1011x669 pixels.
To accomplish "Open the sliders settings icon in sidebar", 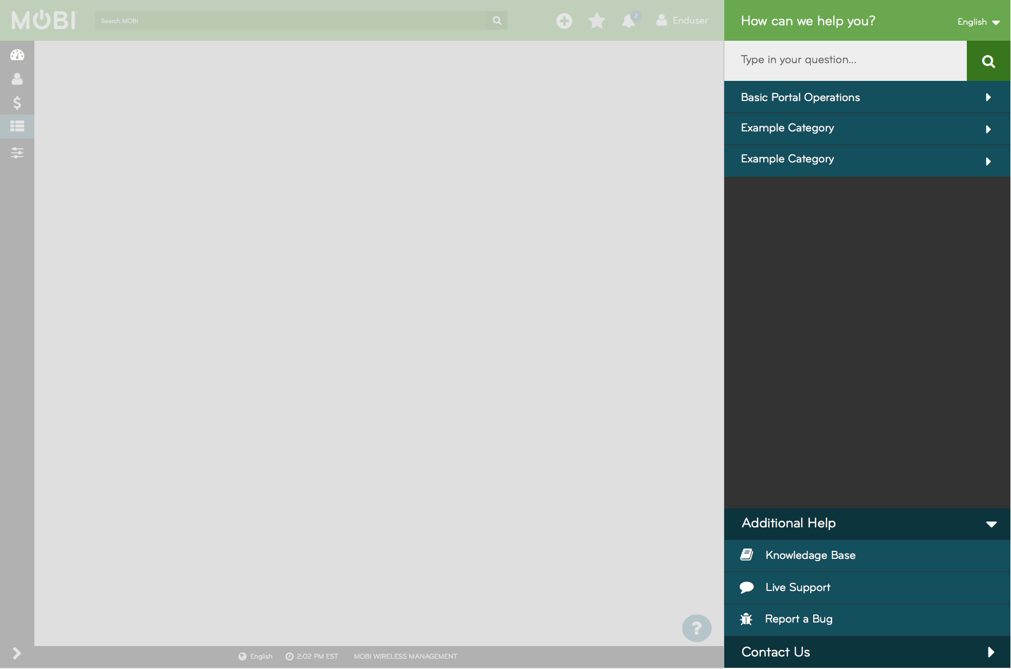I will [x=17, y=153].
